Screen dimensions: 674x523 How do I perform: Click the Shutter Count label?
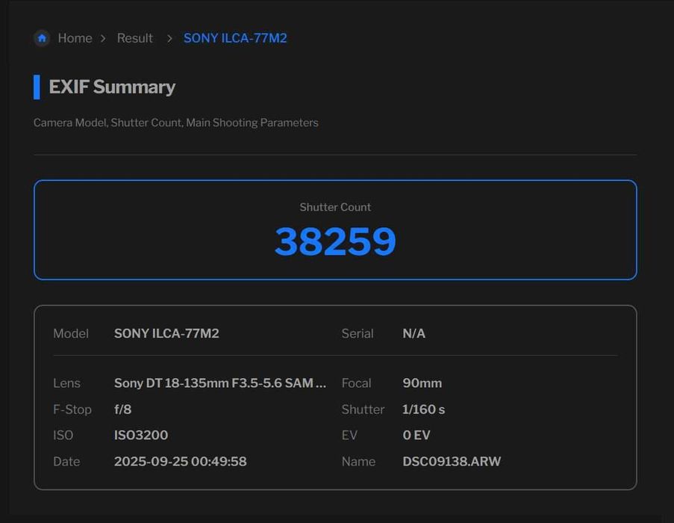pos(335,207)
